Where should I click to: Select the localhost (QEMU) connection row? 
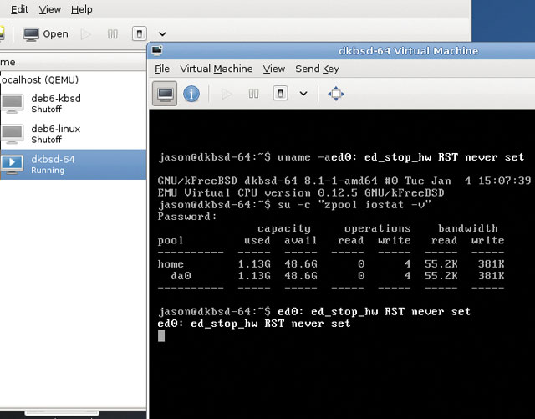(x=73, y=80)
